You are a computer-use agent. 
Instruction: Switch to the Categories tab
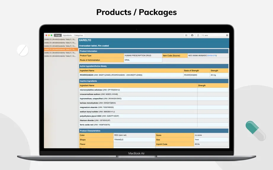pyautogui.click(x=78, y=35)
